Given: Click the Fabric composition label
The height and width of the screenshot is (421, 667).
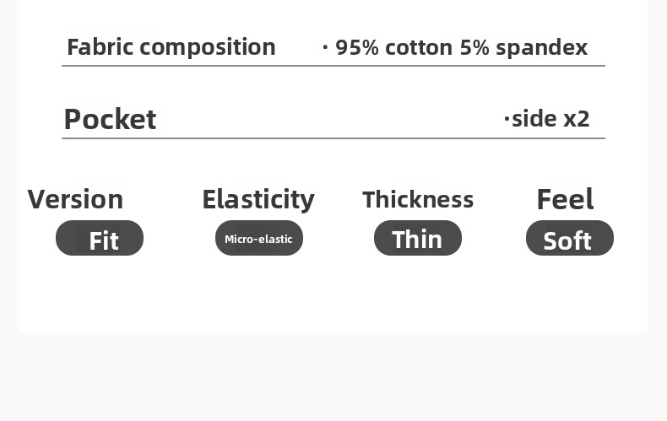Looking at the screenshot, I should pos(171,47).
